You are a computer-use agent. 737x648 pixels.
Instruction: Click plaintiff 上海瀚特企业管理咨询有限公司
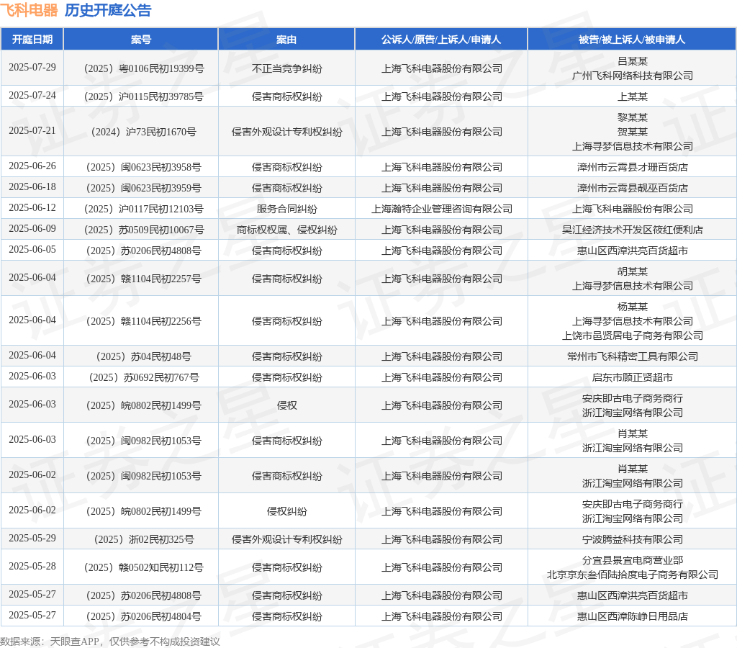pyautogui.click(x=442, y=209)
